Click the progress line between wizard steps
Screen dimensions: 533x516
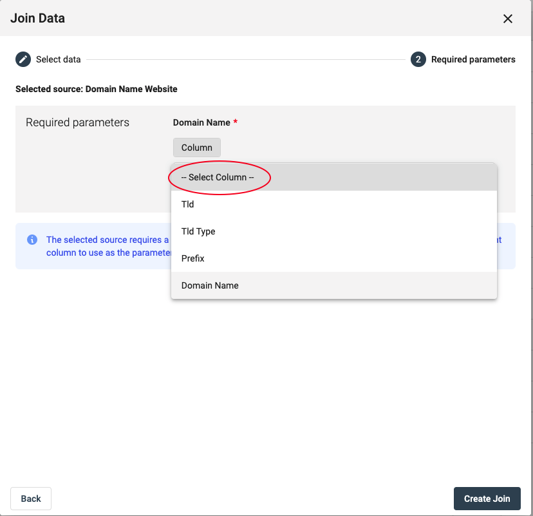(245, 59)
